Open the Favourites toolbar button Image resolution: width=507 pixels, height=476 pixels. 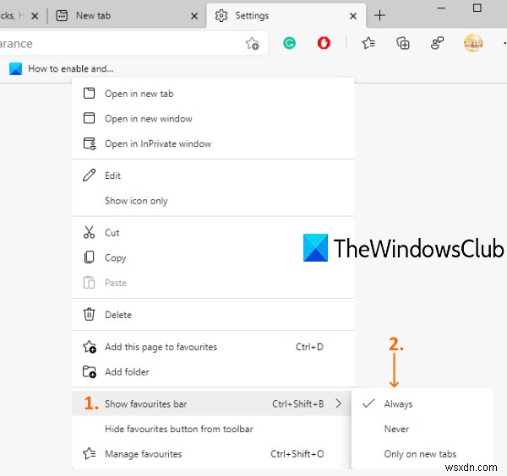pyautogui.click(x=368, y=43)
